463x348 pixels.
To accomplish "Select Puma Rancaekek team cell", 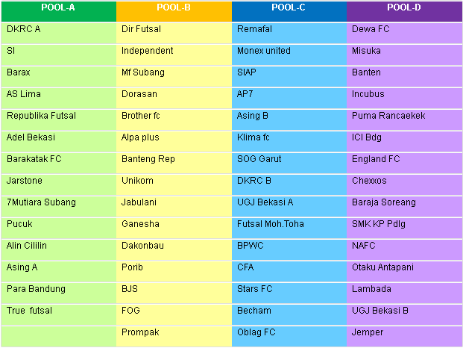I will pyautogui.click(x=388, y=116).
